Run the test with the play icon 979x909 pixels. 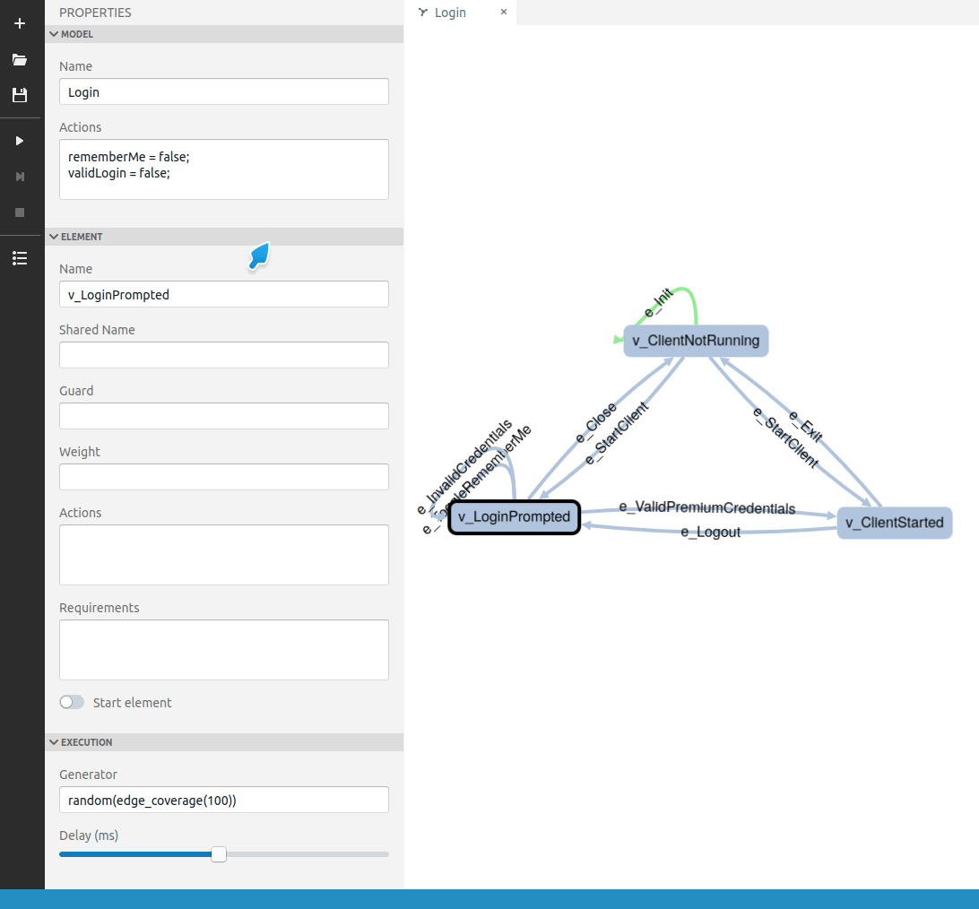(20, 141)
